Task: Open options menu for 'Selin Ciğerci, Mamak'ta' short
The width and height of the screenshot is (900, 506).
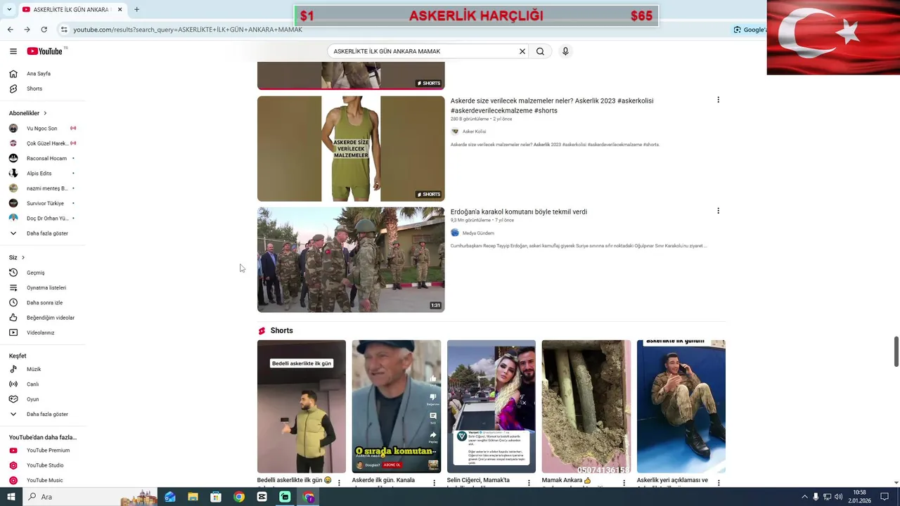Action: (529, 483)
